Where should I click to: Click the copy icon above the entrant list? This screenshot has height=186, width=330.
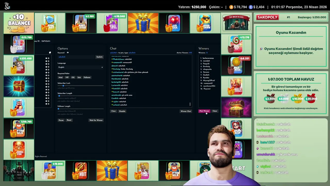click(50, 52)
